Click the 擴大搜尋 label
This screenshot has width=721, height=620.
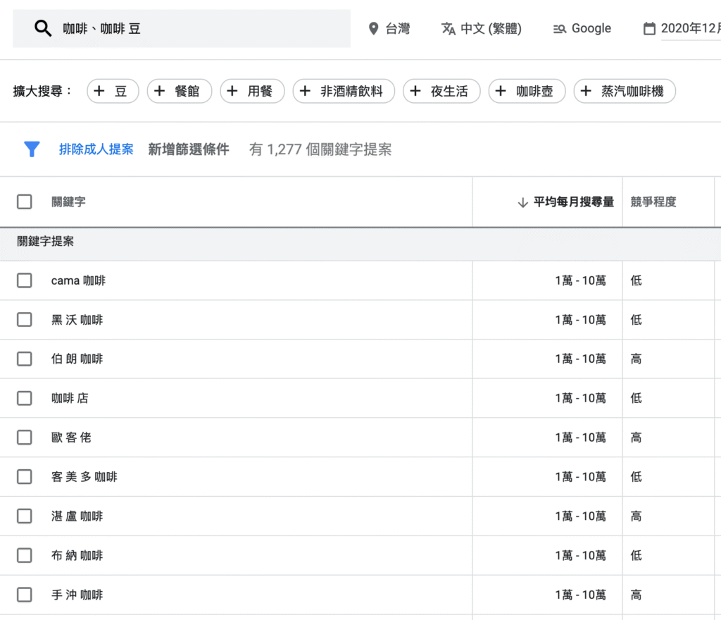point(42,91)
